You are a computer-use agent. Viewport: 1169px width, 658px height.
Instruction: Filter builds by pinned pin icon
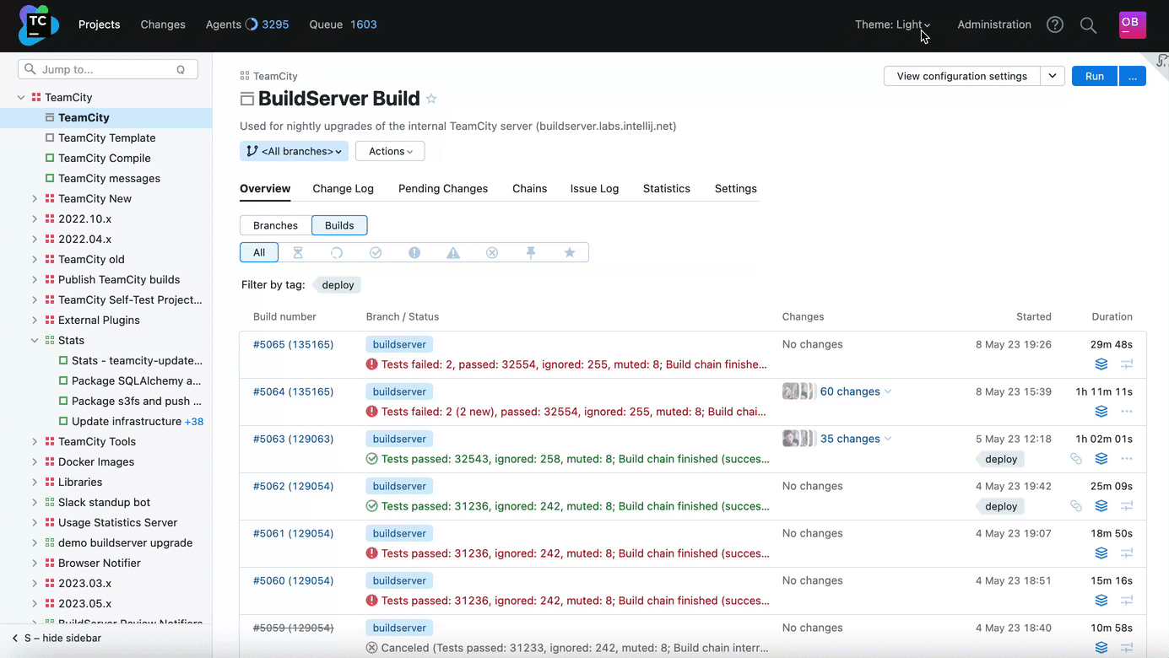click(x=531, y=252)
